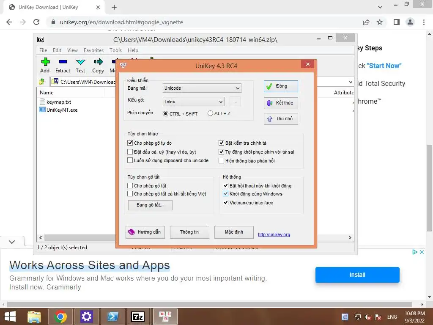Expand Chrome tab search chevron
Image resolution: width=433 pixels, height=325 pixels.
[380, 7]
